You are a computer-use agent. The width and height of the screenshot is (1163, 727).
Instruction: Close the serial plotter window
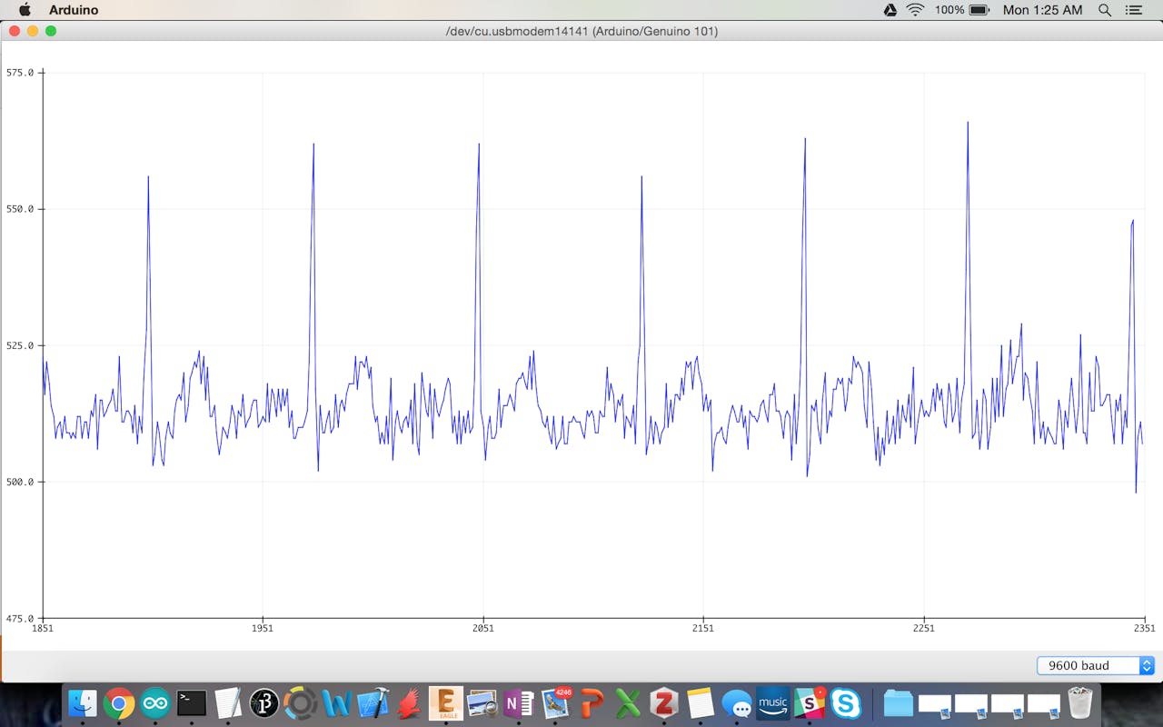click(15, 31)
